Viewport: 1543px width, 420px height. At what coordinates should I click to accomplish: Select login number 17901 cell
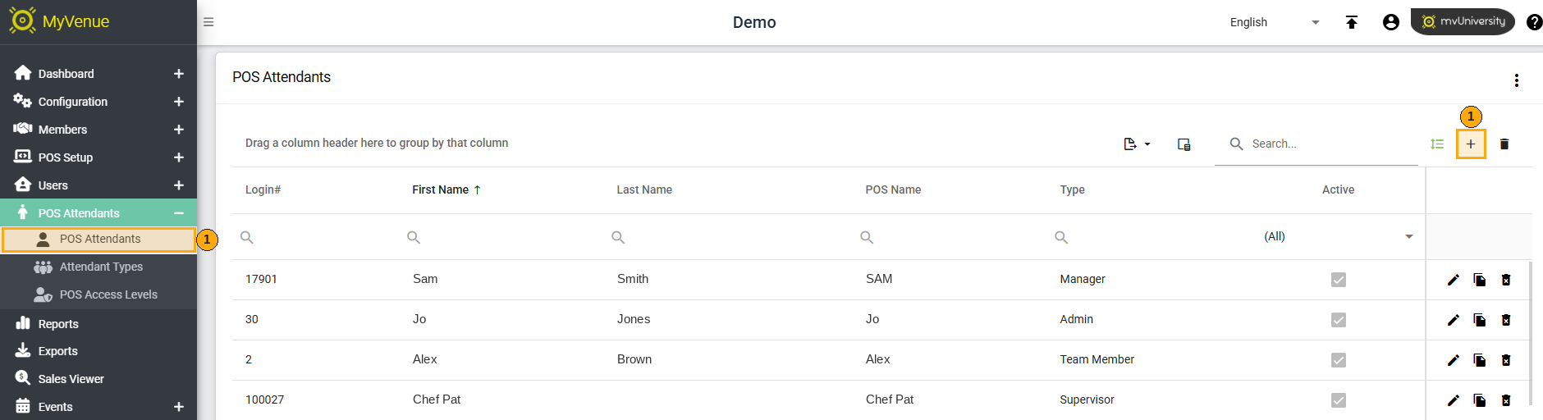(x=261, y=279)
